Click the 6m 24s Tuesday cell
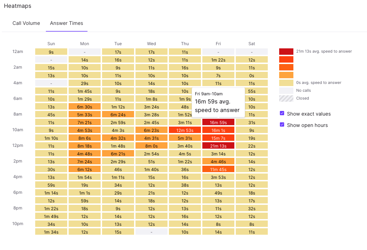367x250 pixels. point(118,114)
